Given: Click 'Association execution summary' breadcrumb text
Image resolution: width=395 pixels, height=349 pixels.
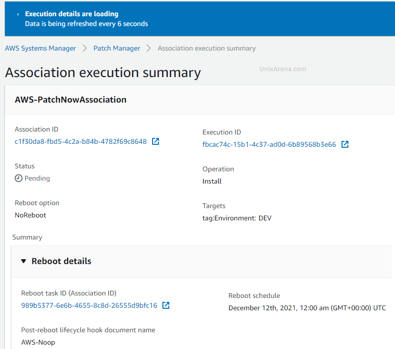Looking at the screenshot, I should click(207, 48).
